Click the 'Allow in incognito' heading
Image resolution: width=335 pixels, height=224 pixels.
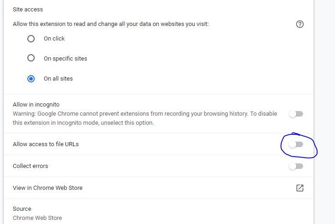click(36, 105)
